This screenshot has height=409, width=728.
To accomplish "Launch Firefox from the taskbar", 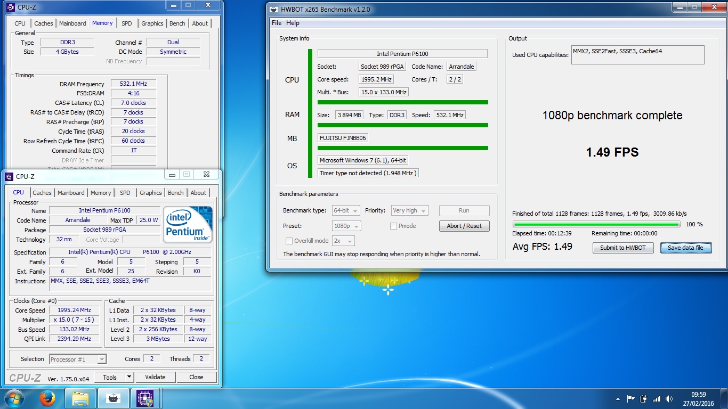I will coord(47,398).
